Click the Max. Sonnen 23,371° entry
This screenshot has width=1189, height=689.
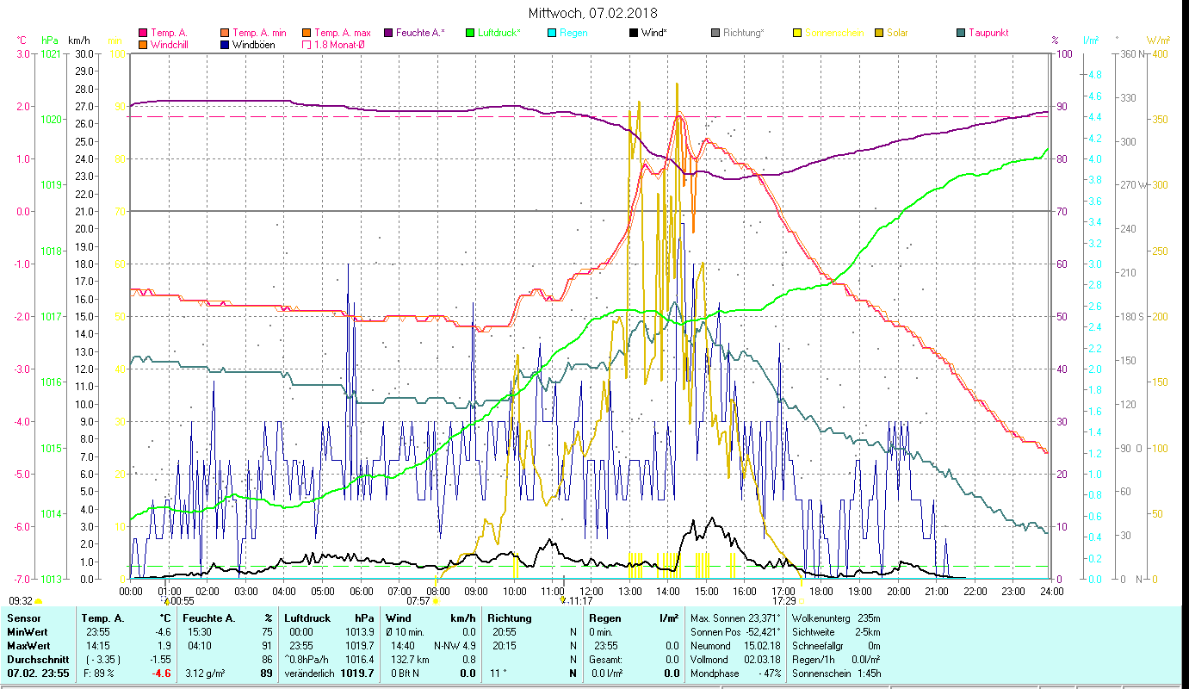click(736, 618)
